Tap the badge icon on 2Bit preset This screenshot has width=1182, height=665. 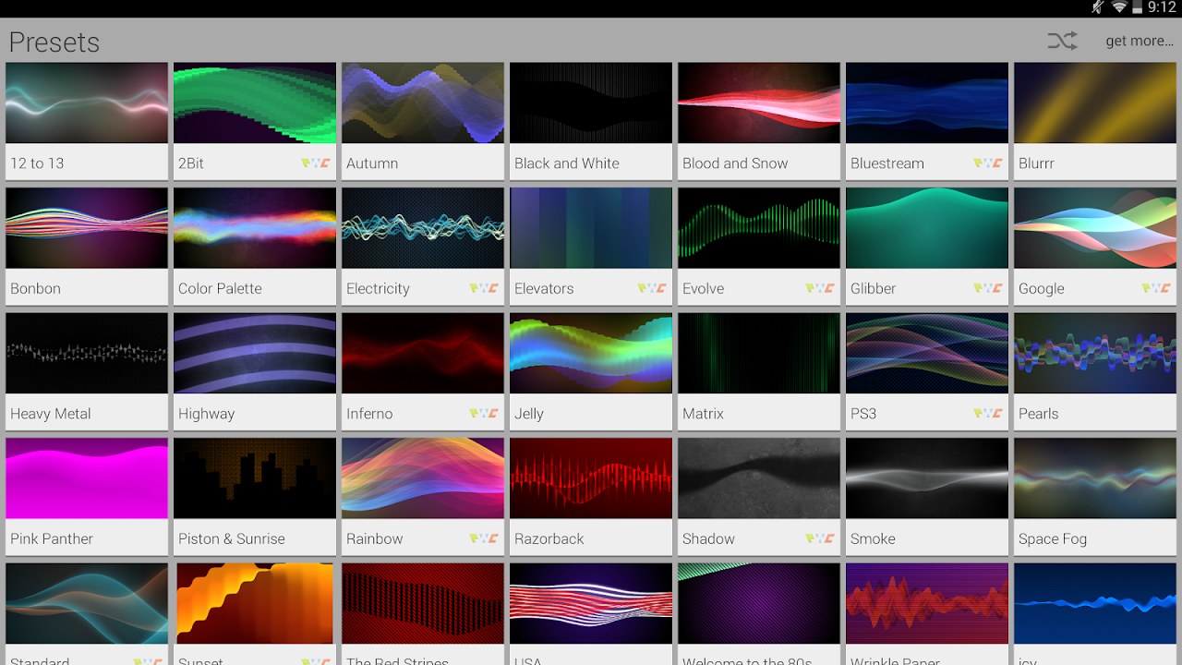click(316, 163)
